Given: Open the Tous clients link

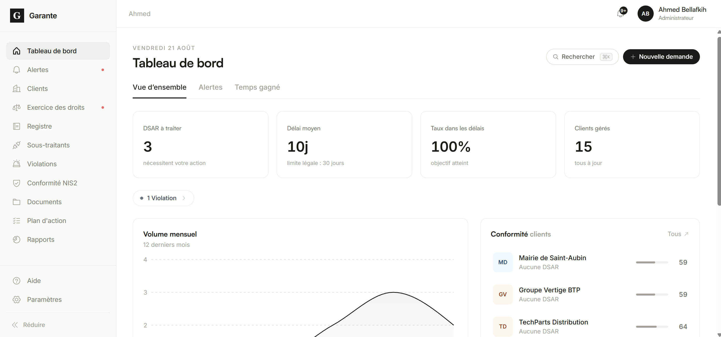Looking at the screenshot, I should click(678, 234).
